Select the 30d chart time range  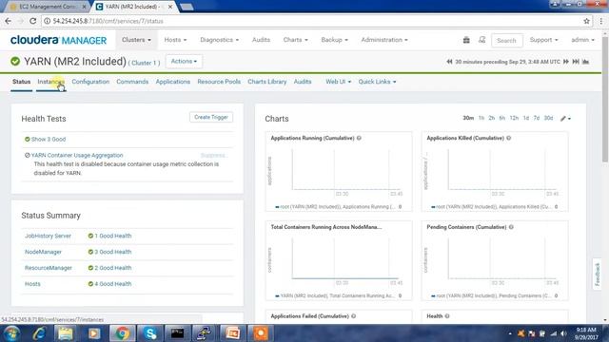pyautogui.click(x=548, y=118)
